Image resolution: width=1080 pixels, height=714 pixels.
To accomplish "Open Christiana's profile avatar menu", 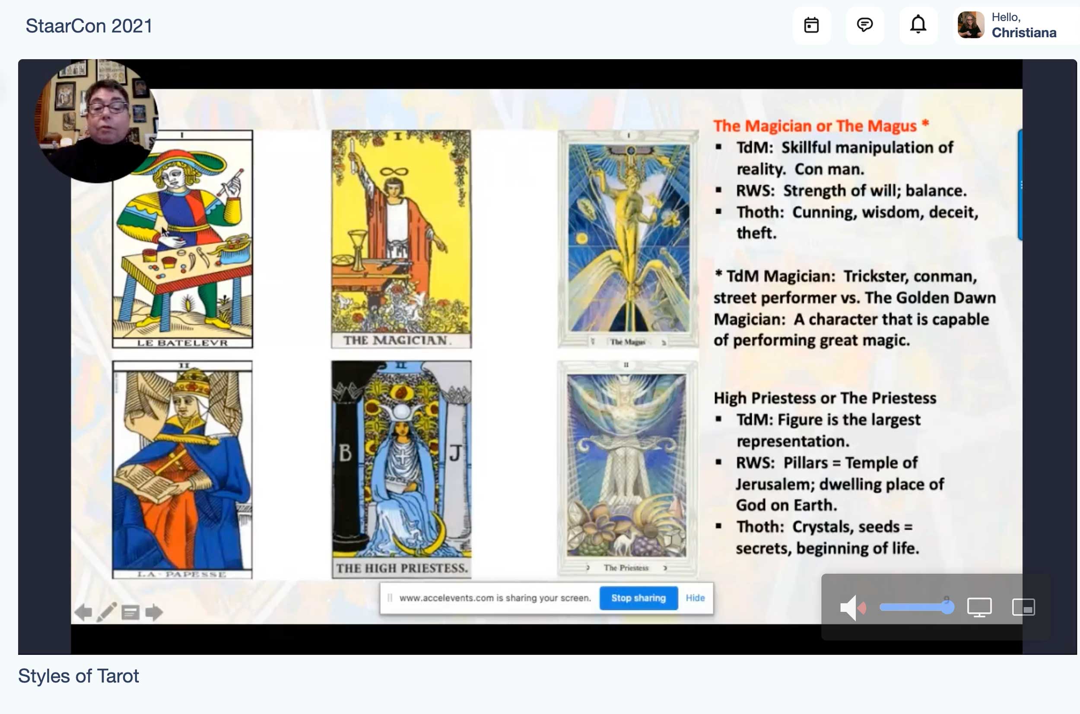I will 970,25.
